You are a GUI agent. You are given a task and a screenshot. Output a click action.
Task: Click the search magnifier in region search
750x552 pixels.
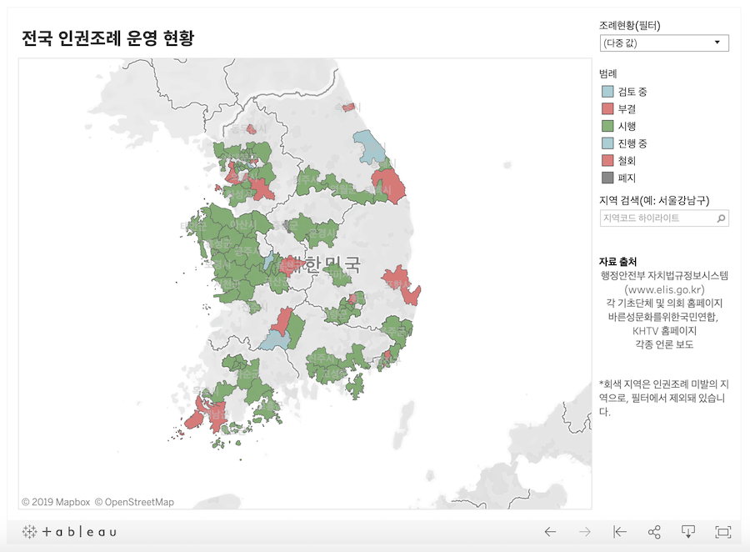tap(721, 218)
